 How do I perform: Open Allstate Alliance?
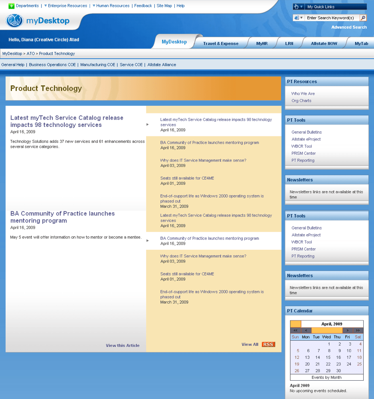click(x=162, y=65)
